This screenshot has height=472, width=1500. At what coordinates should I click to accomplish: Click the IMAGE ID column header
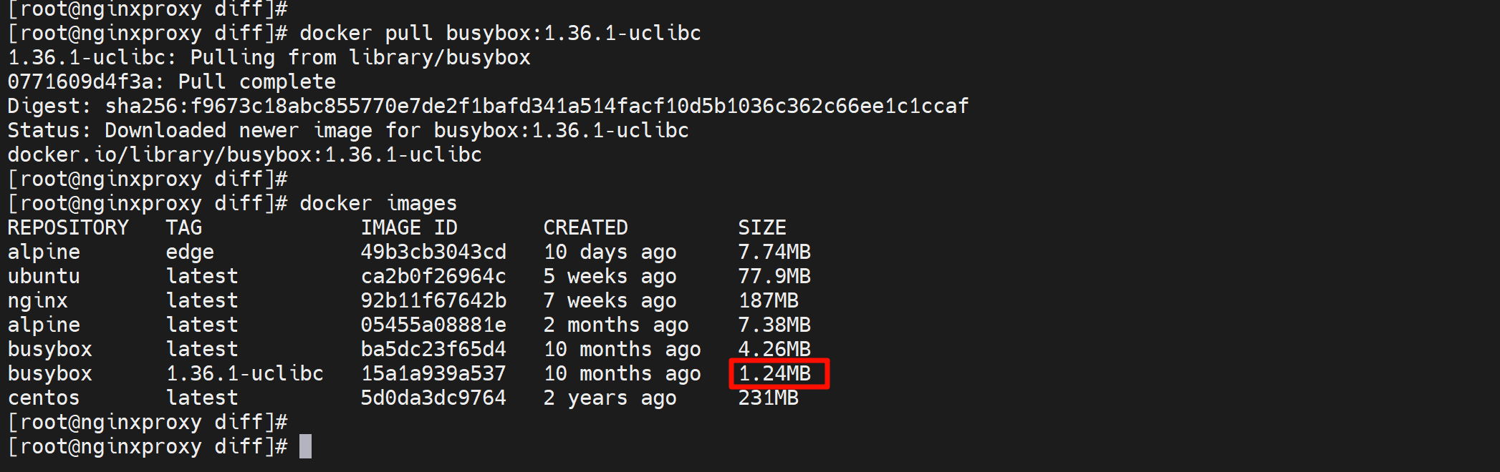(x=409, y=227)
